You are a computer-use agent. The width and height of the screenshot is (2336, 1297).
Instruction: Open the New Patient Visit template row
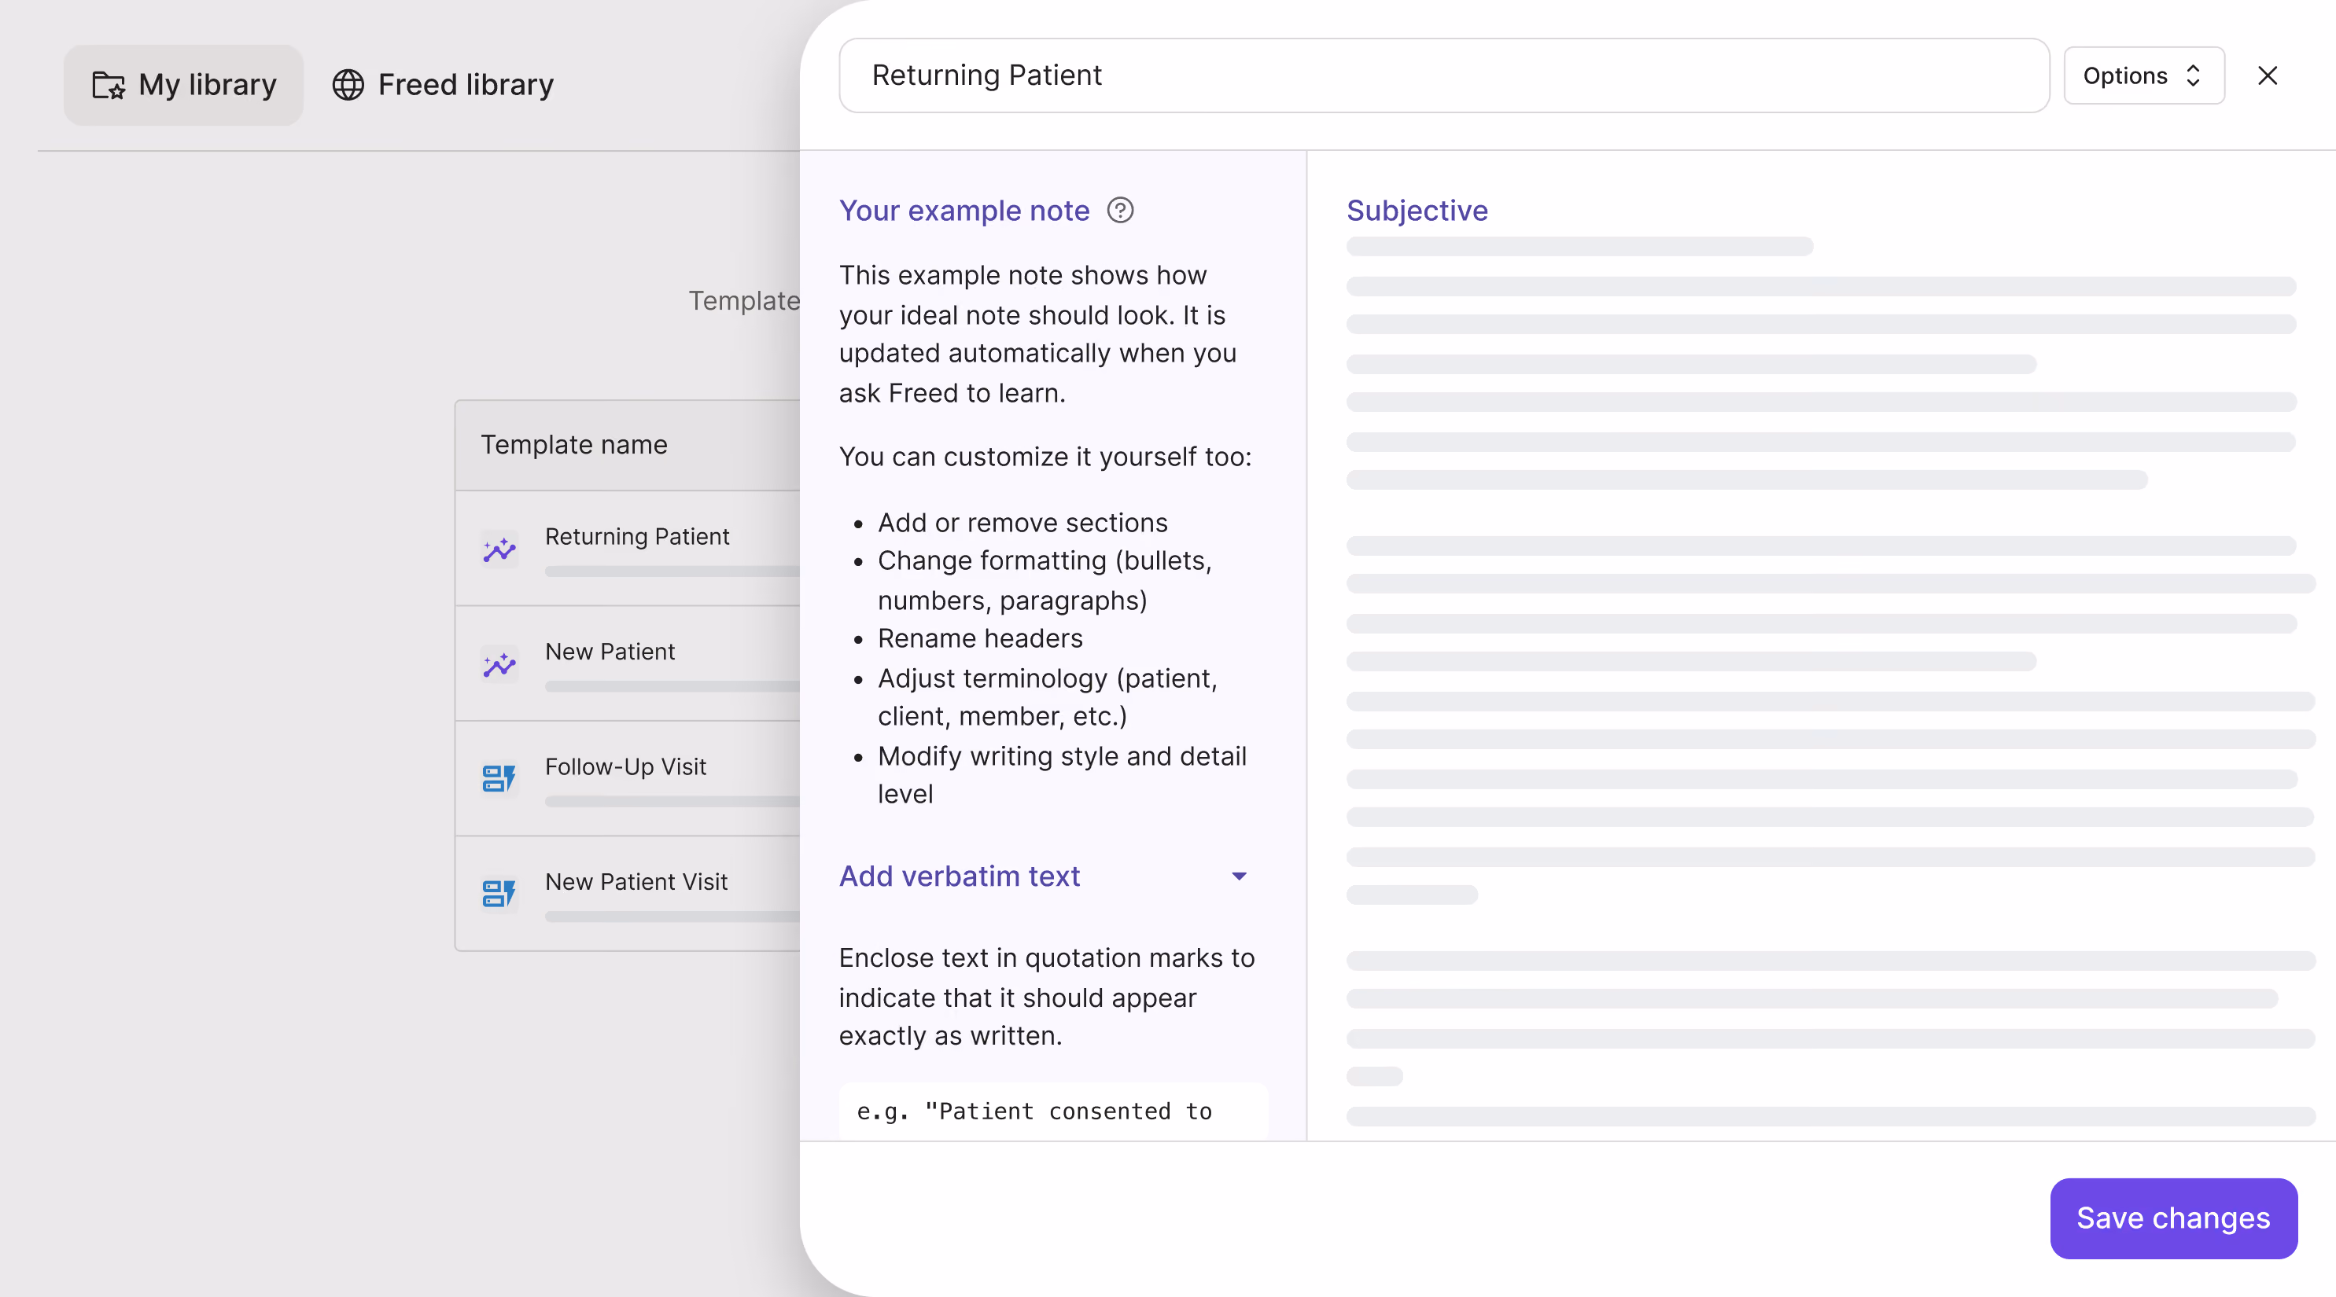[x=628, y=894]
